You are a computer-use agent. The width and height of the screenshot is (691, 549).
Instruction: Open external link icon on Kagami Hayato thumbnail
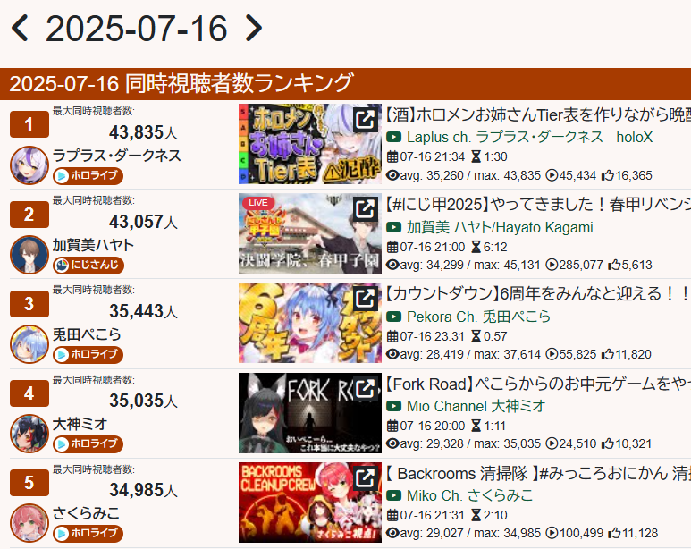click(366, 209)
